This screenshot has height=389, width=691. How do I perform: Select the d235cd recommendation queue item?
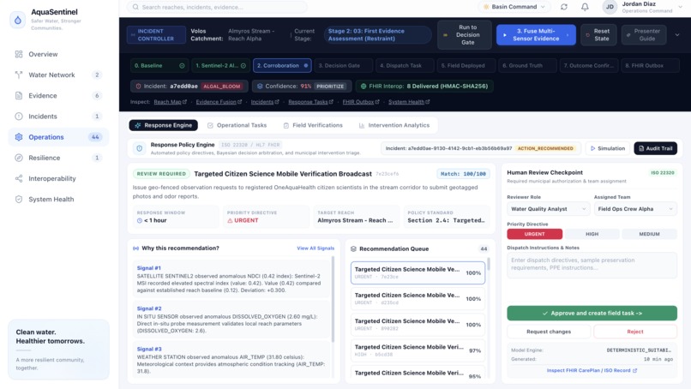pyautogui.click(x=418, y=299)
